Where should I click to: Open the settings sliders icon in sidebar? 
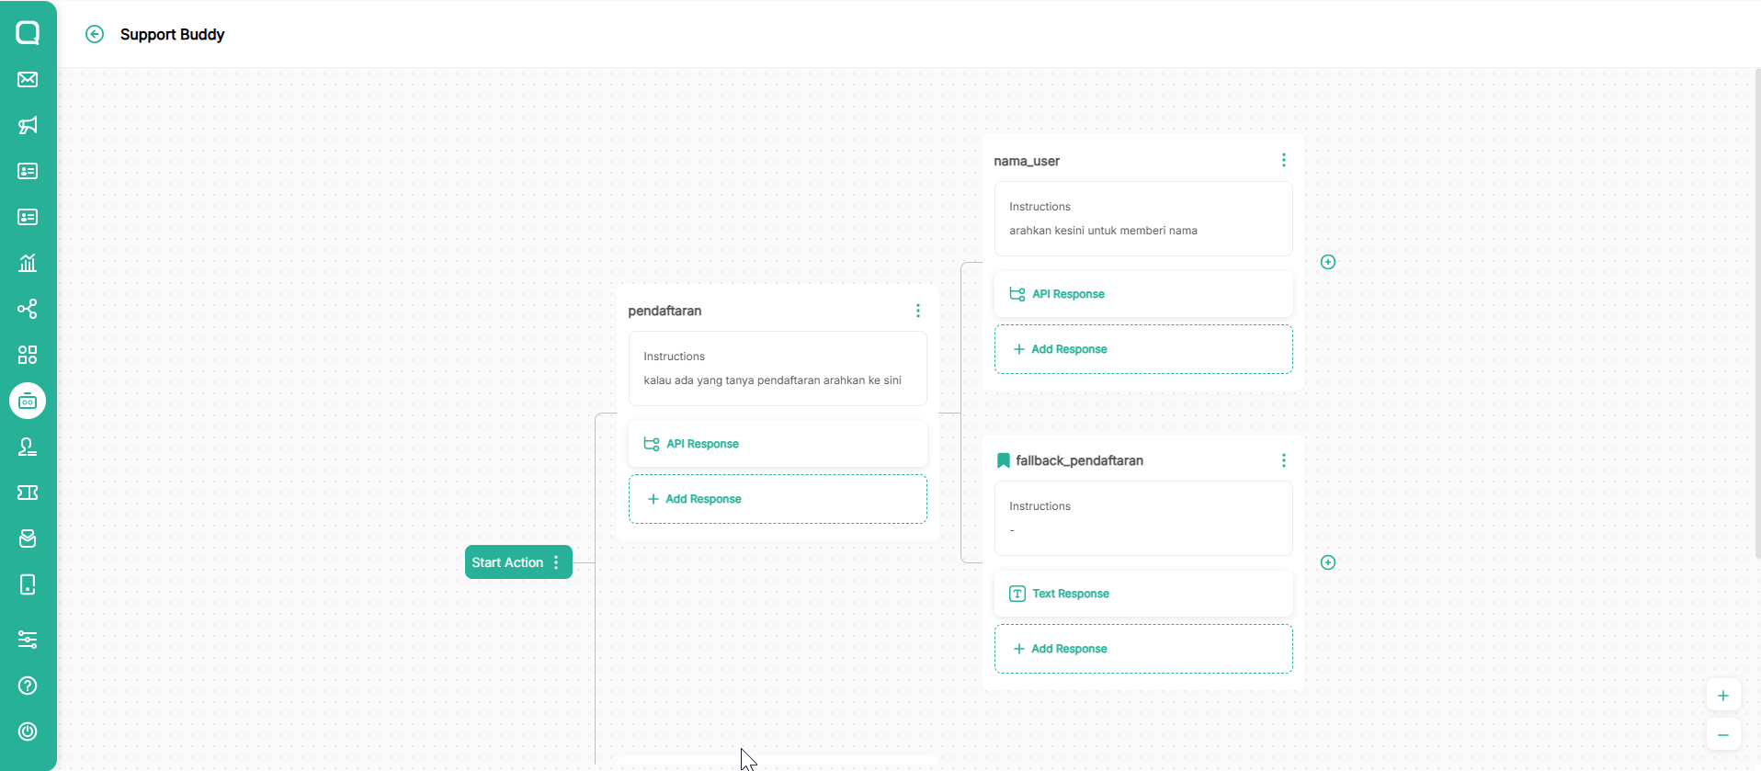[x=28, y=640]
